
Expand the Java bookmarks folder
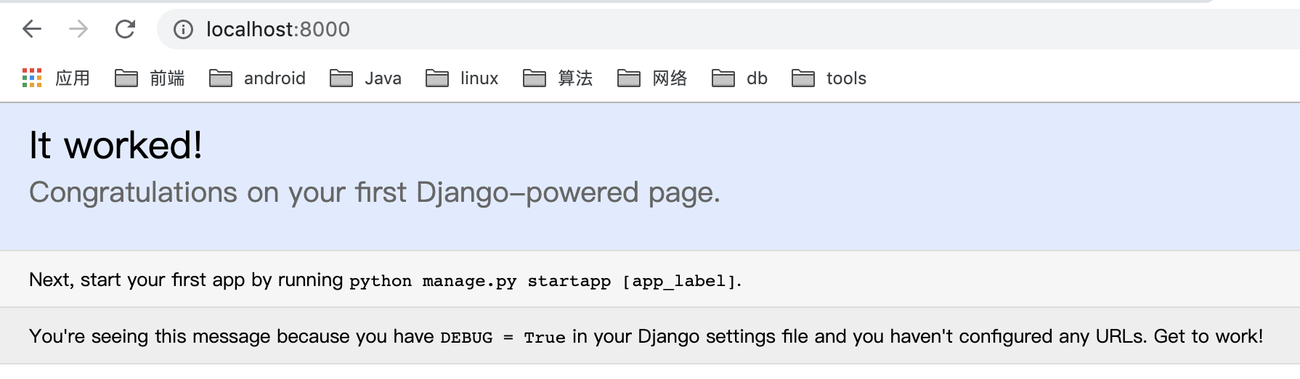[365, 78]
